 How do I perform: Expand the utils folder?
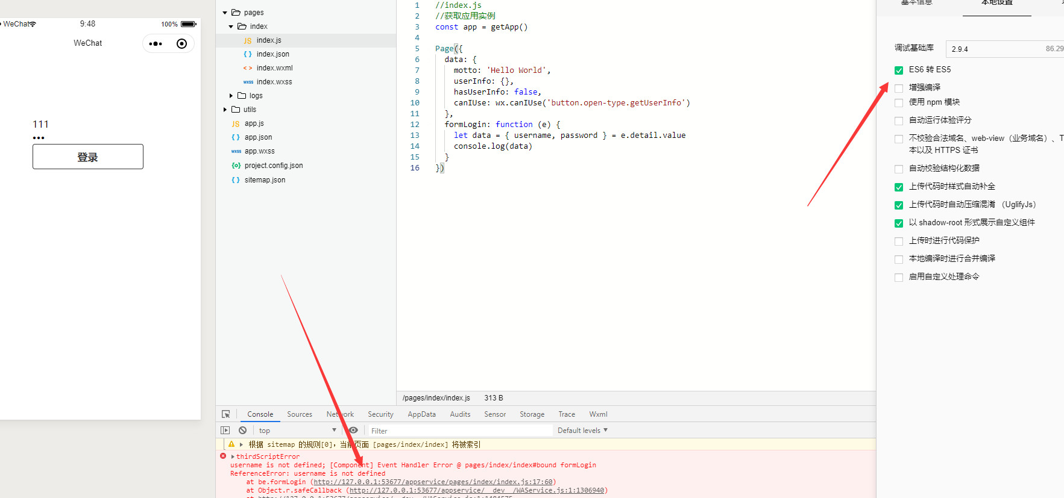225,110
